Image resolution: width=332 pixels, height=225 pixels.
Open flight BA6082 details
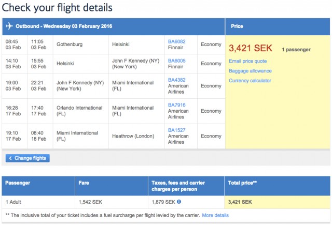pos(176,41)
